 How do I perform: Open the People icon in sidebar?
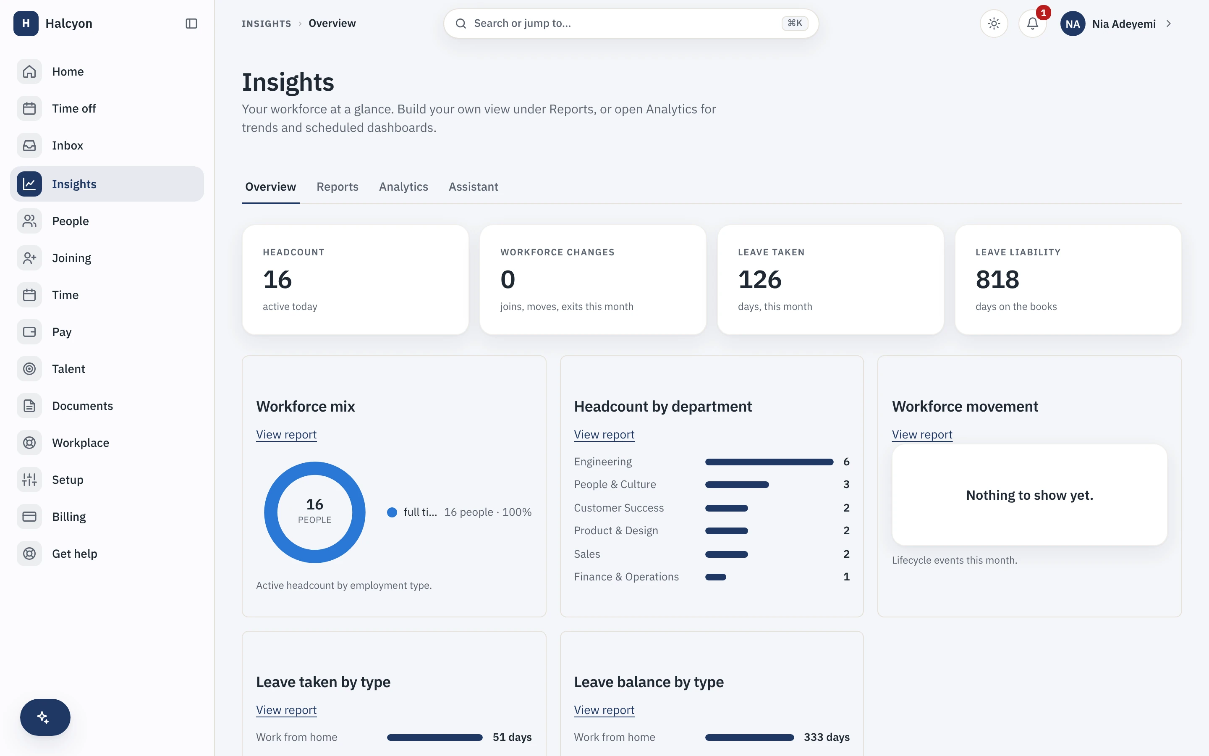(x=29, y=221)
